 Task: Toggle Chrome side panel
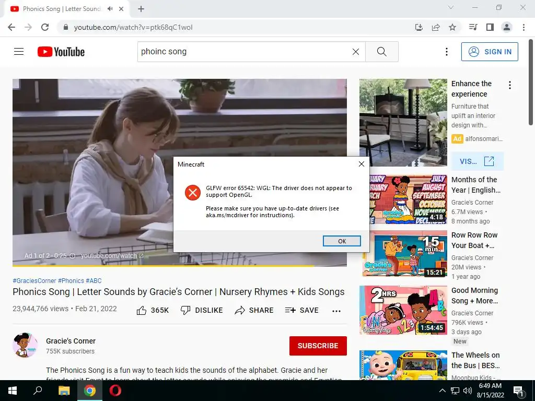(x=490, y=27)
